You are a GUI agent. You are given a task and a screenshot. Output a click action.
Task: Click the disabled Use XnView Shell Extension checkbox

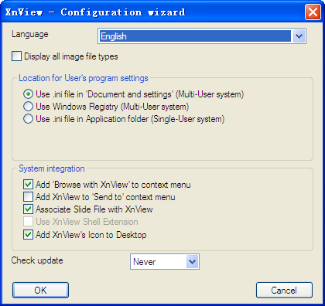(28, 222)
